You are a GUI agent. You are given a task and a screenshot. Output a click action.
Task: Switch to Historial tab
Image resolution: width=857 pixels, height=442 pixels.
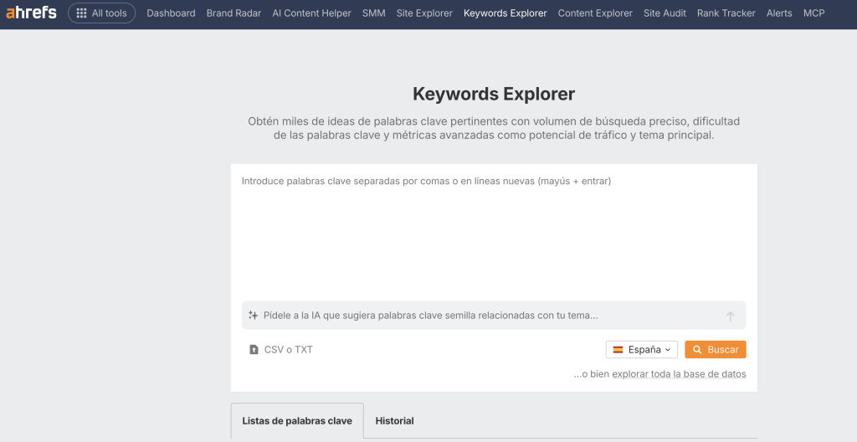pyautogui.click(x=395, y=421)
